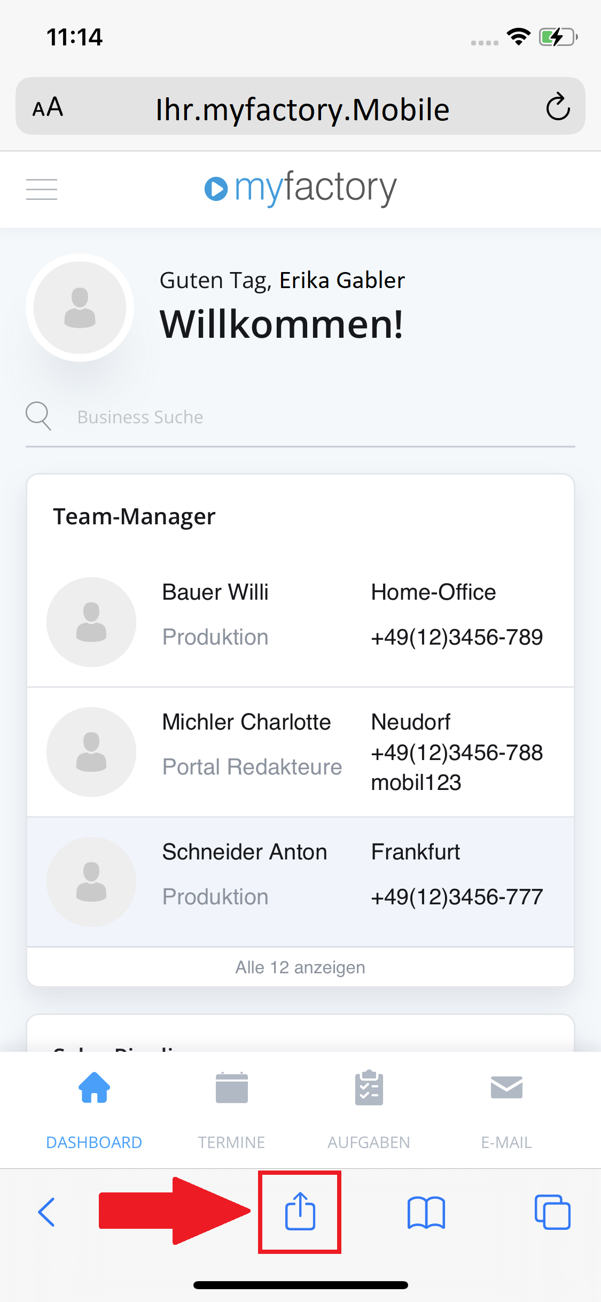Image resolution: width=601 pixels, height=1302 pixels.
Task: Tap Erika Gabler's profile avatar
Action: point(80,307)
